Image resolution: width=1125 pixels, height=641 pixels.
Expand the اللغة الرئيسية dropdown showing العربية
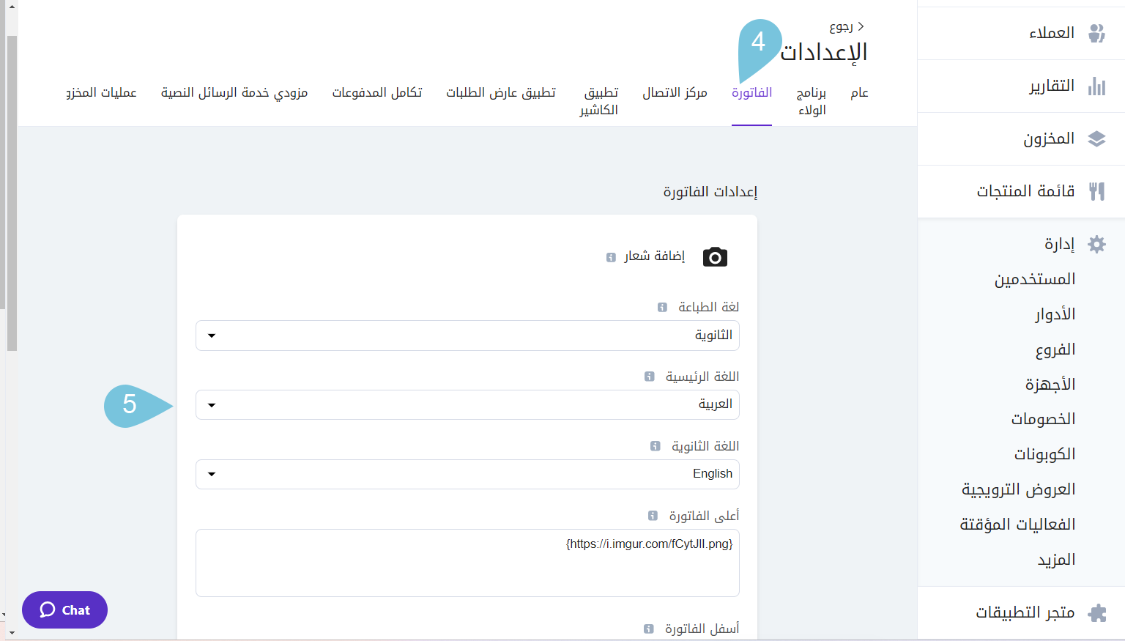pyautogui.click(x=467, y=404)
